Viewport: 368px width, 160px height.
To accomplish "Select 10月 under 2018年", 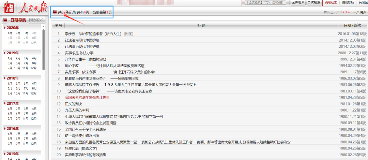I will 17,93.
